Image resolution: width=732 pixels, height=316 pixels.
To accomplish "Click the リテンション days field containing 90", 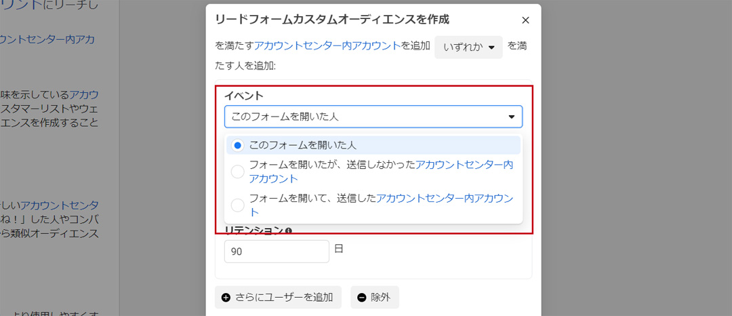I will click(276, 252).
